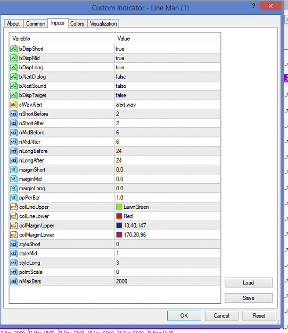Select the bDispTarget value false

click(121, 95)
